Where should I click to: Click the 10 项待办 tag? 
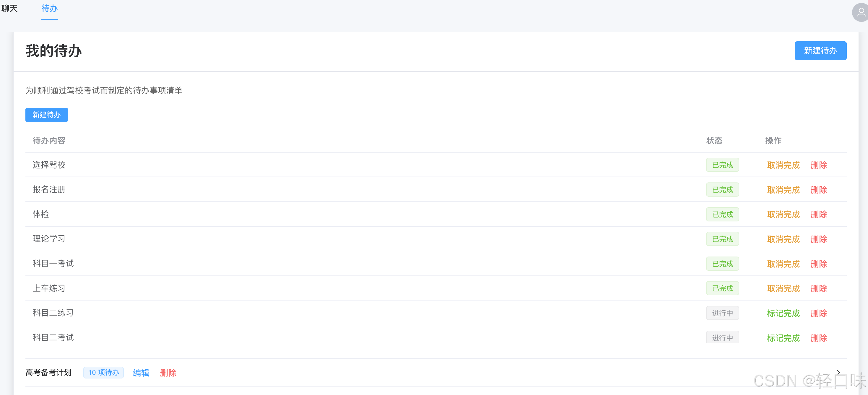103,373
